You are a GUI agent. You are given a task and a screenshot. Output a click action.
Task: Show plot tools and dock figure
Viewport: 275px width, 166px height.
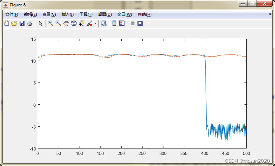140,23
